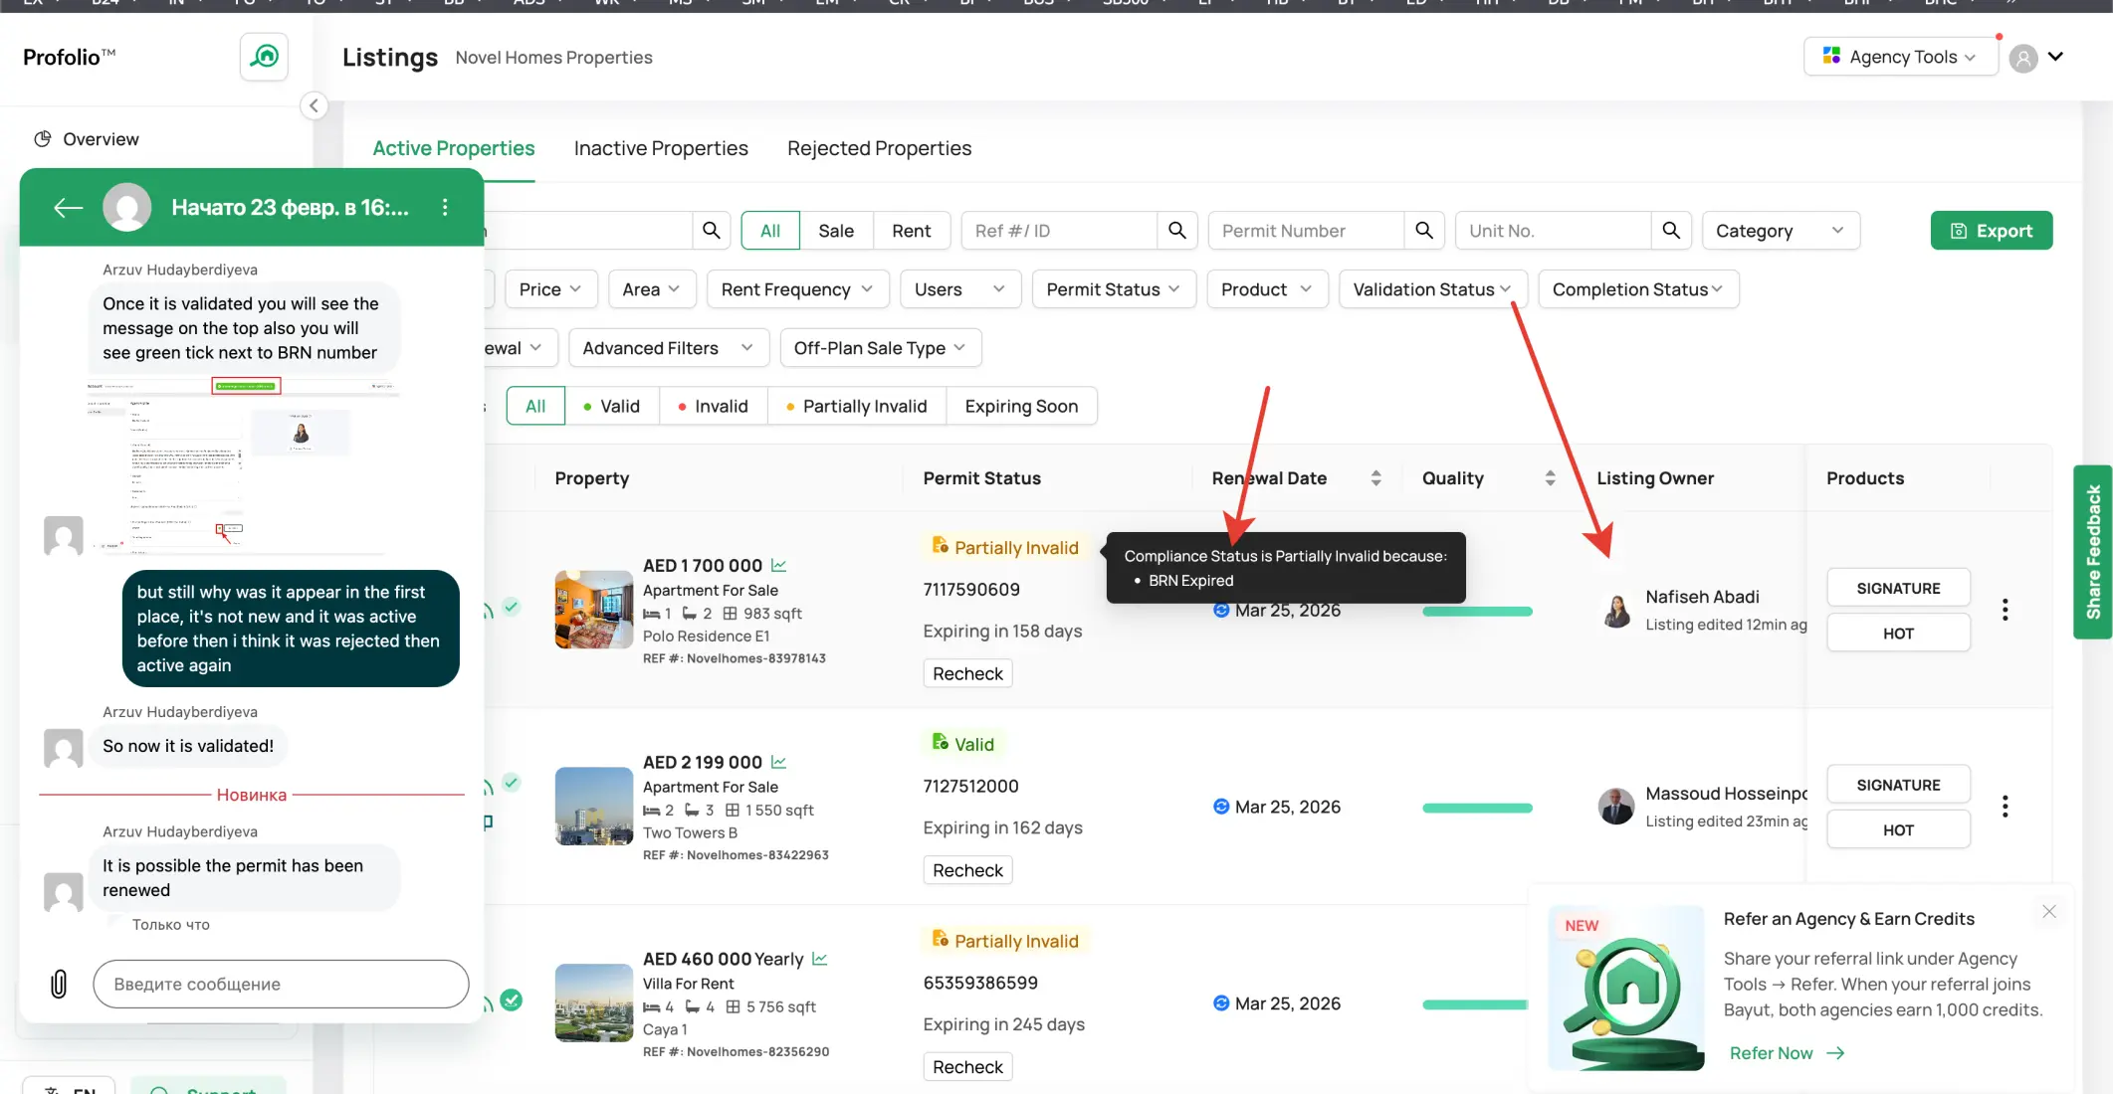Image resolution: width=2113 pixels, height=1094 pixels.
Task: Switch to Rejected Properties tab
Action: 880,148
